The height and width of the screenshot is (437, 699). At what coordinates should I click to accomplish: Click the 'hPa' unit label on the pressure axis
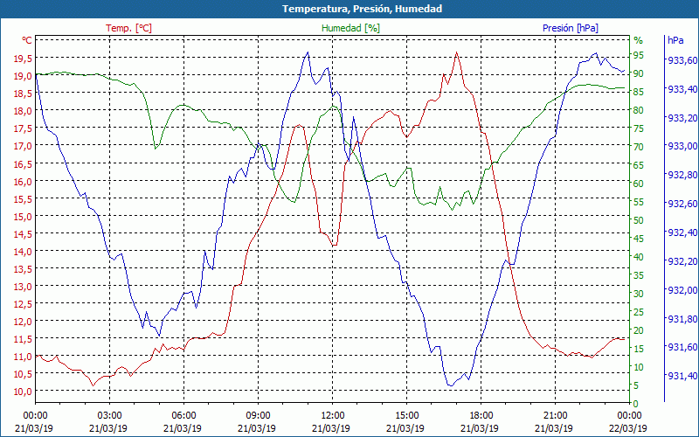675,40
